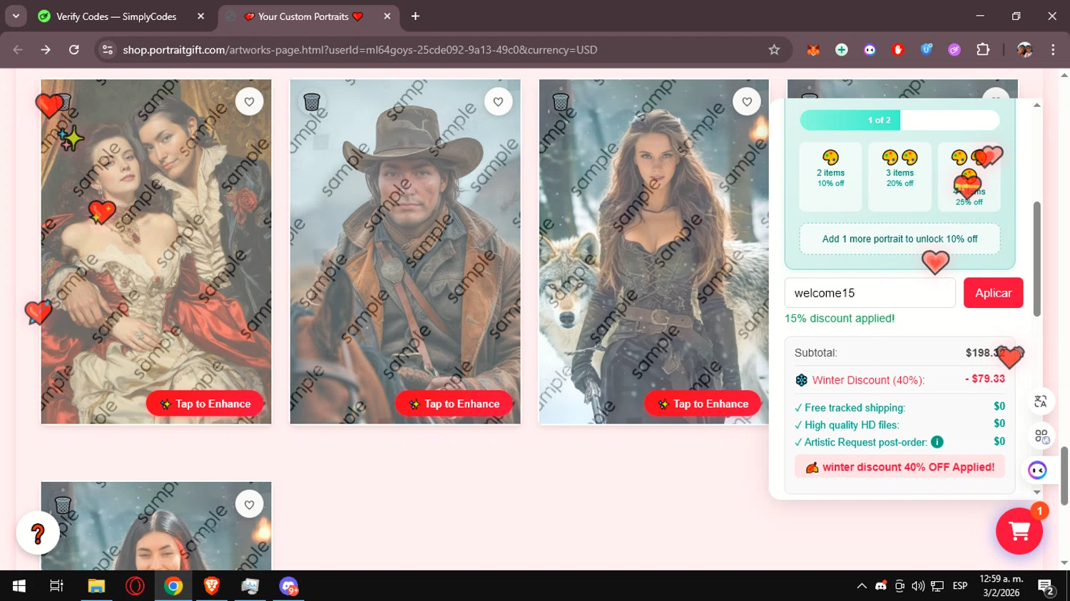
Task: Click the side widget icon below translate
Action: click(x=1041, y=436)
